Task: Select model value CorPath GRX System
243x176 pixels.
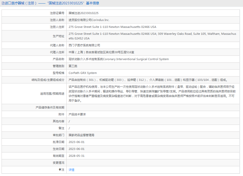Action: pyautogui.click(x=83, y=73)
